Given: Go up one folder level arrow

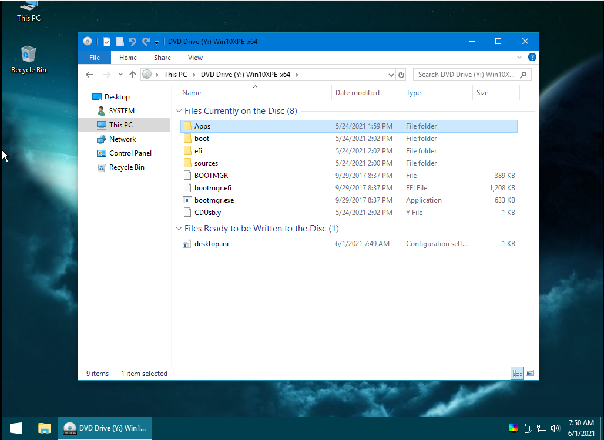Looking at the screenshot, I should (133, 75).
